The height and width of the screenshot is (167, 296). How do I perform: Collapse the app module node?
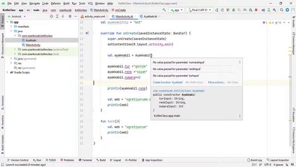(x=7, y=22)
